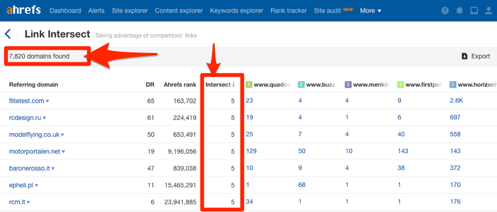Open the help question mark icon
This screenshot has height=212, width=497.
pyautogui.click(x=445, y=11)
